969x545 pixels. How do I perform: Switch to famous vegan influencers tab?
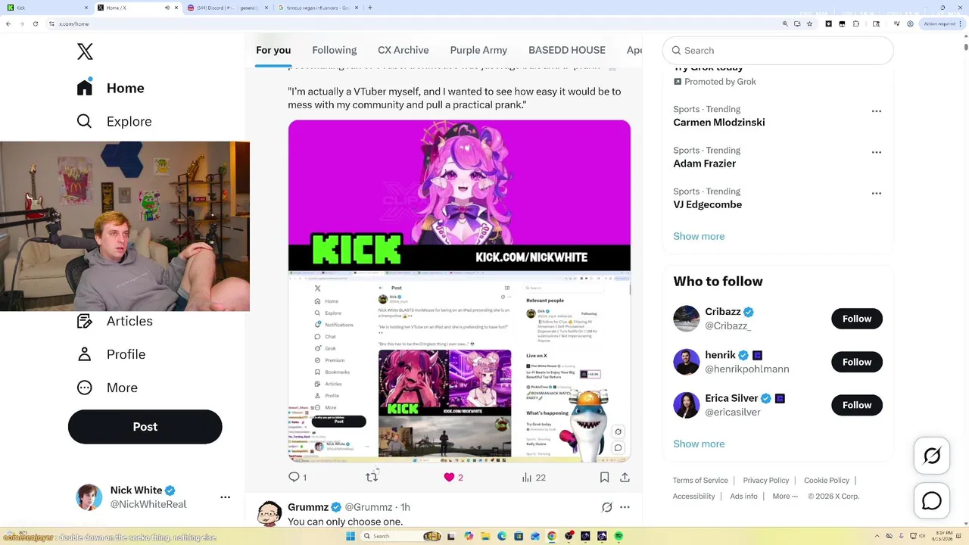pos(318,8)
